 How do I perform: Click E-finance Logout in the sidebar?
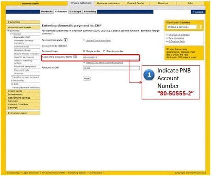point(23,113)
